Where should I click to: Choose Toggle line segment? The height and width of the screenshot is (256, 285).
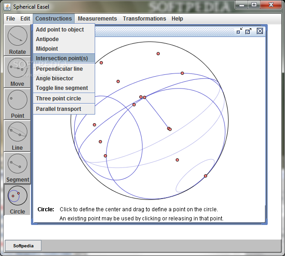(x=64, y=88)
